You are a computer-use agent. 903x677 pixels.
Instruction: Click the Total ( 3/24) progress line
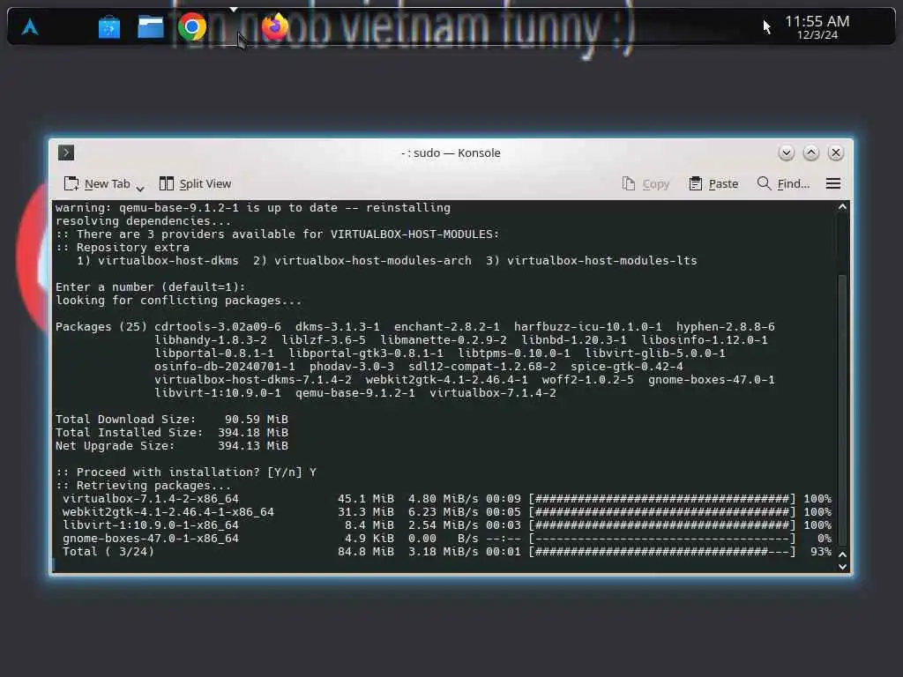(447, 552)
